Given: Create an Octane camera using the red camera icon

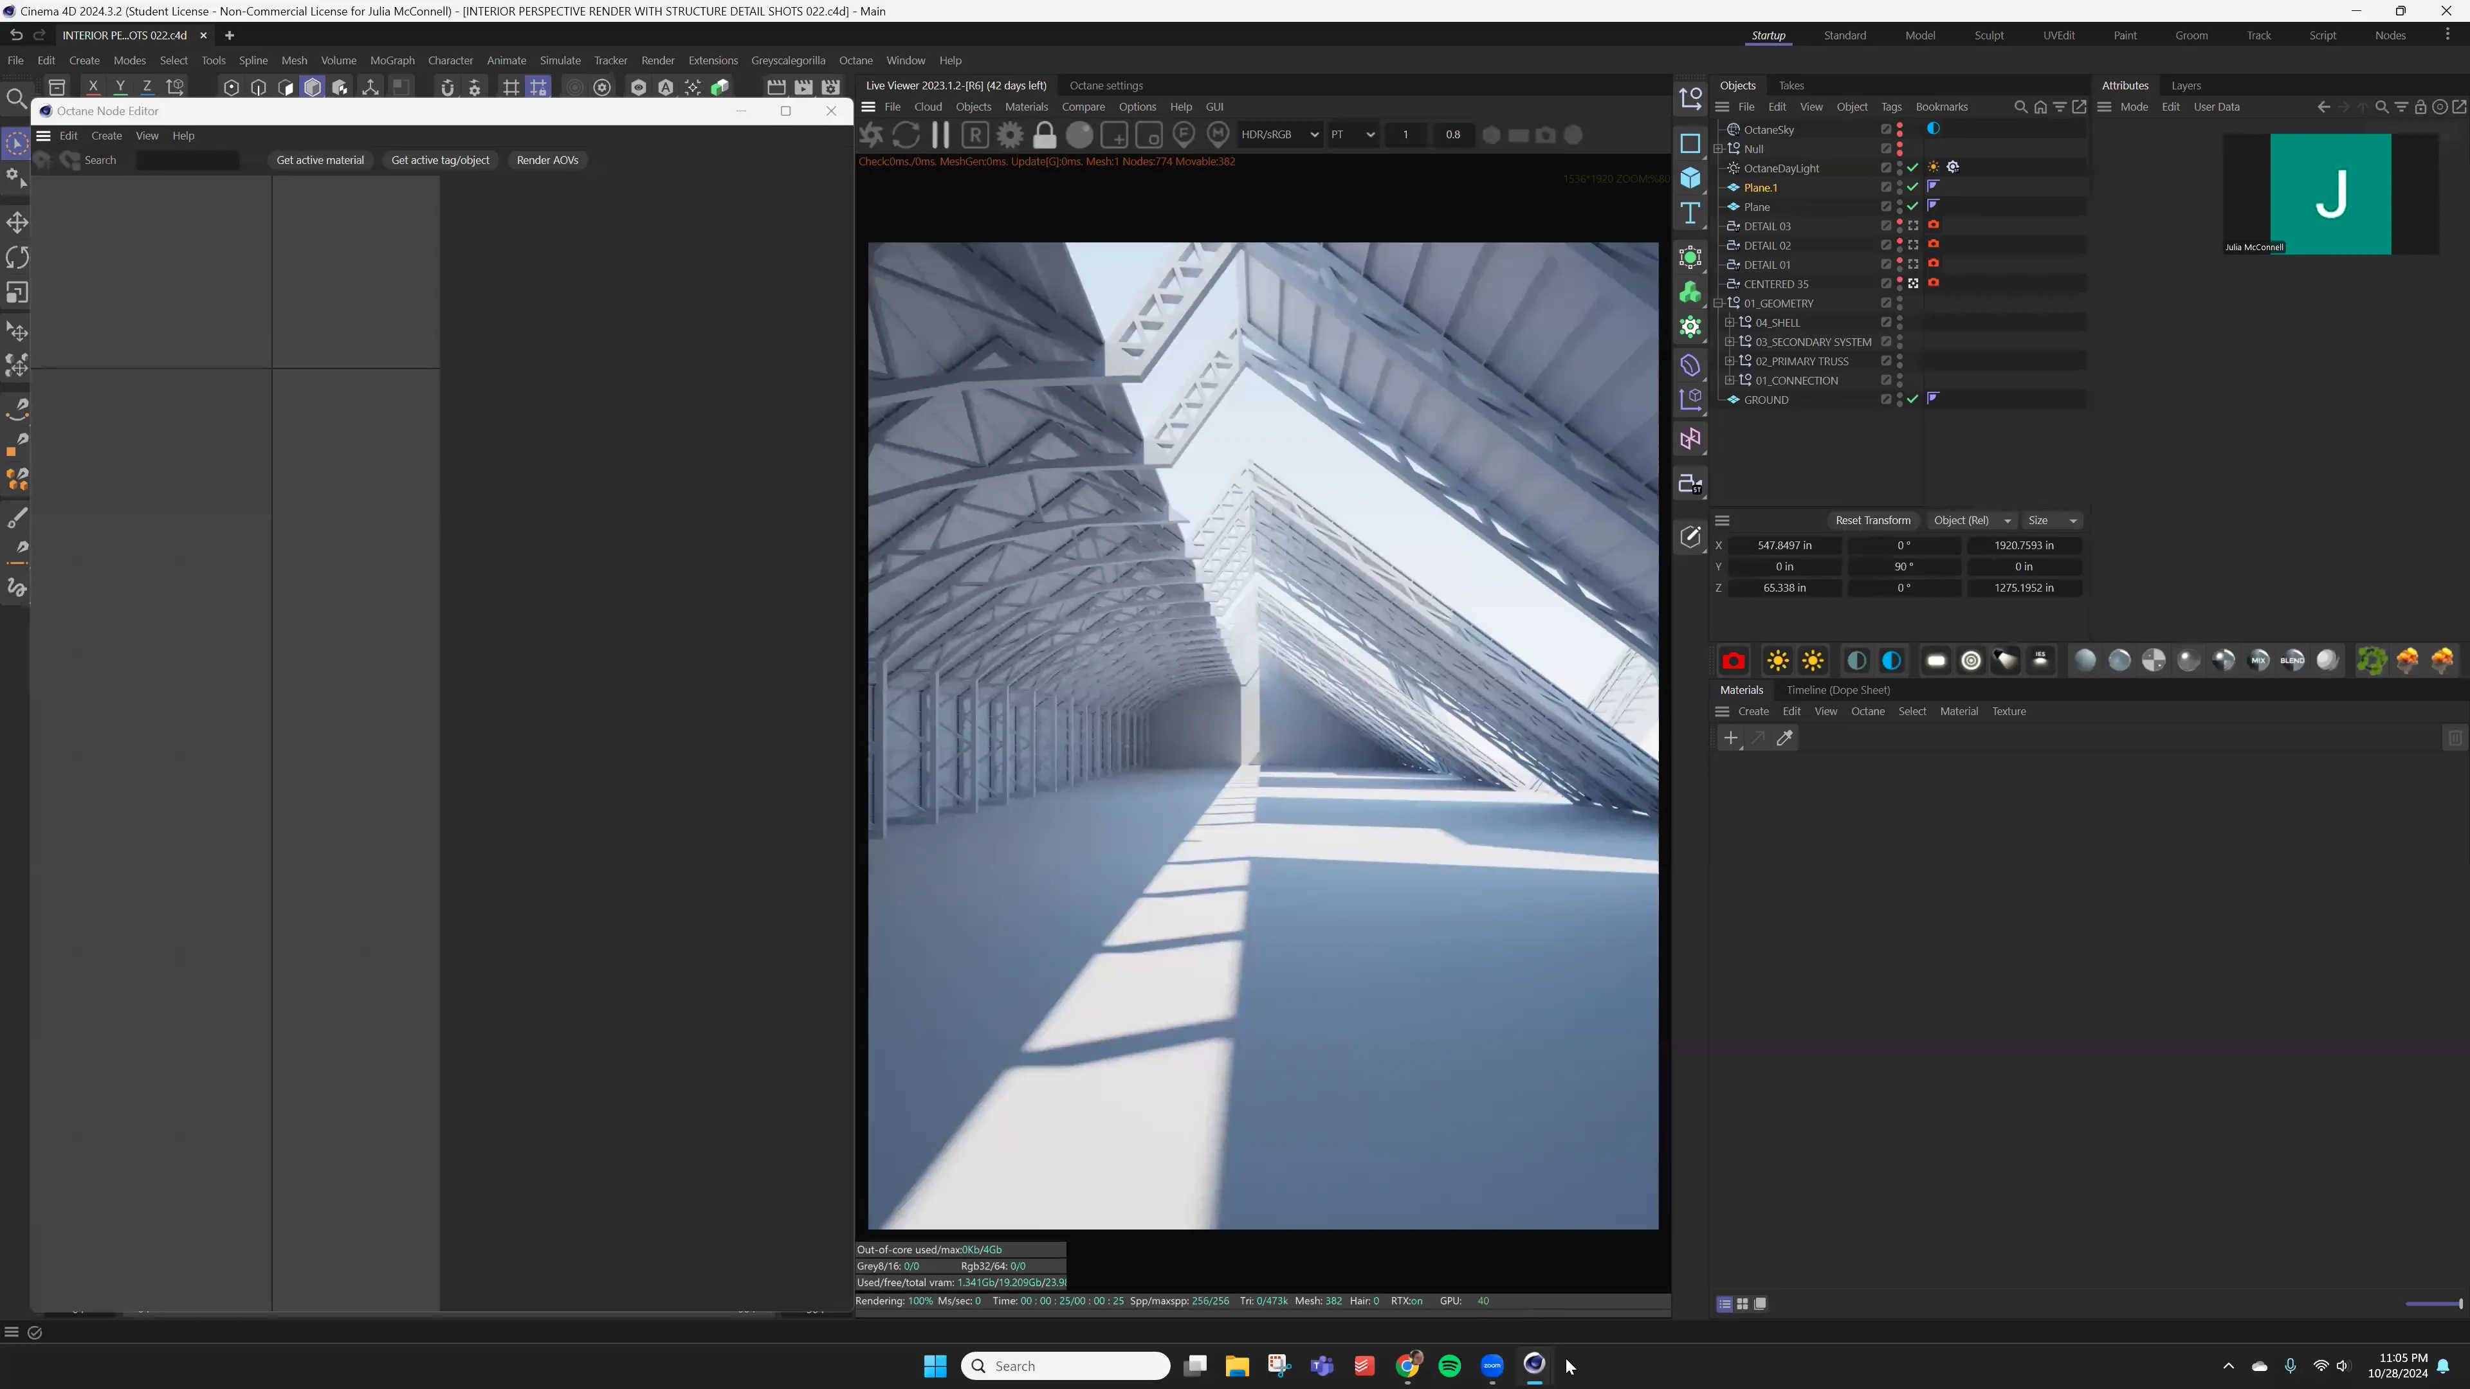Looking at the screenshot, I should tap(1734, 660).
